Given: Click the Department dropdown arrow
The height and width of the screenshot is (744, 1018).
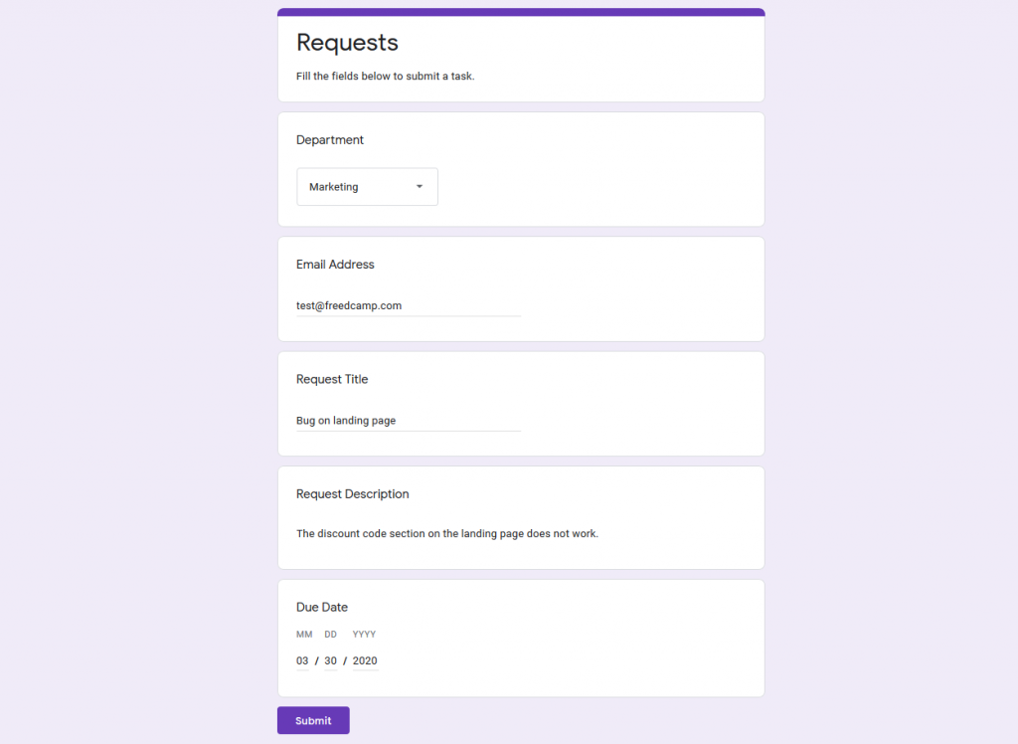Looking at the screenshot, I should point(419,187).
